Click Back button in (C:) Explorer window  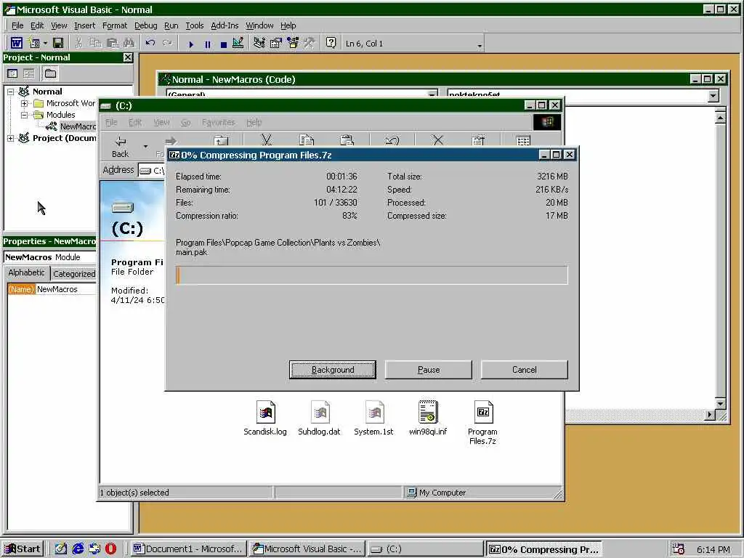[121, 146]
